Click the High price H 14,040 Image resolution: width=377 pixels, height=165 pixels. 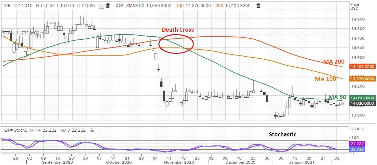(45, 6)
